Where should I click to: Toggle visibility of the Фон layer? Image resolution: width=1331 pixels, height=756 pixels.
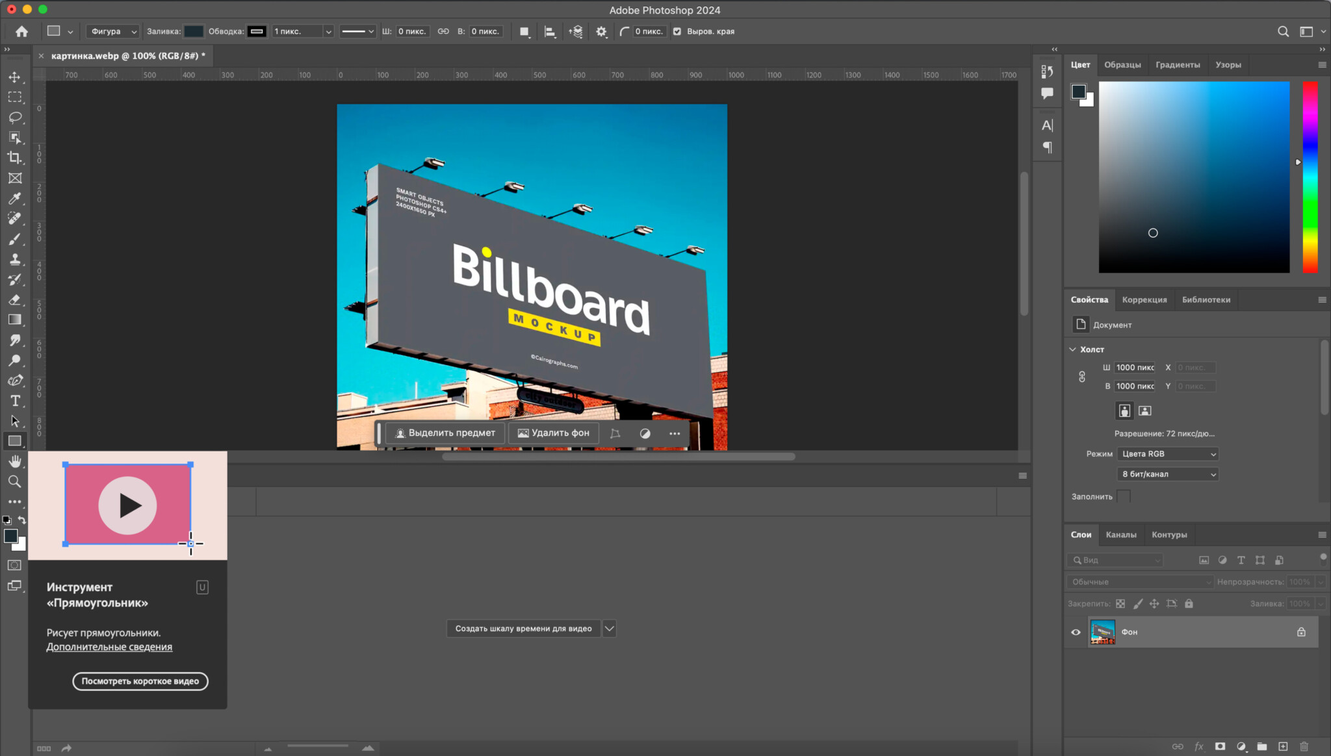pos(1076,632)
